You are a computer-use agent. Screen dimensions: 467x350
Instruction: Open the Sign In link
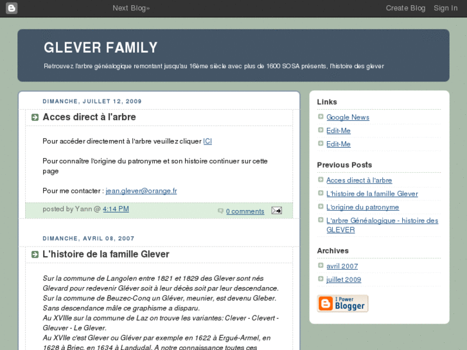click(x=446, y=8)
